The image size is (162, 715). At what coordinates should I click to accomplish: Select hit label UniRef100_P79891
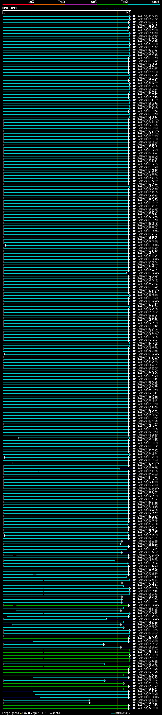[145, 195]
